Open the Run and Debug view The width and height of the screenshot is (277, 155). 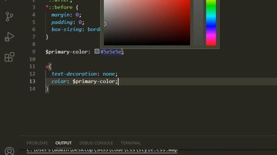tap(9, 37)
